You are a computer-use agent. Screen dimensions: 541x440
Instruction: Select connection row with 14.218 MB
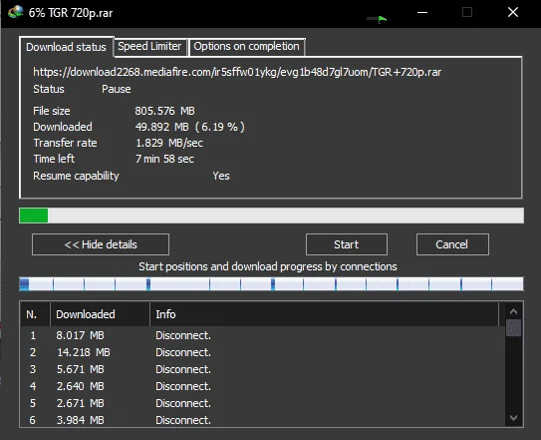[262, 352]
